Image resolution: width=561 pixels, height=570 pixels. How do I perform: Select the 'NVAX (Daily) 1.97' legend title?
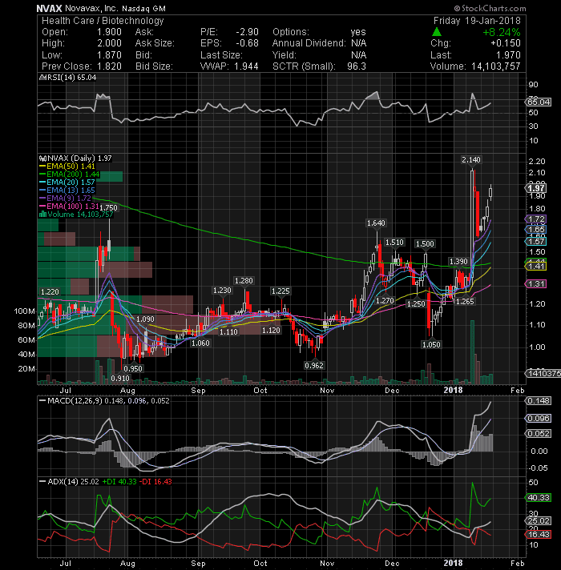(75, 159)
